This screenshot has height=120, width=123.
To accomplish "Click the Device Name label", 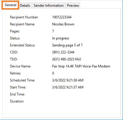I will 20,66.
